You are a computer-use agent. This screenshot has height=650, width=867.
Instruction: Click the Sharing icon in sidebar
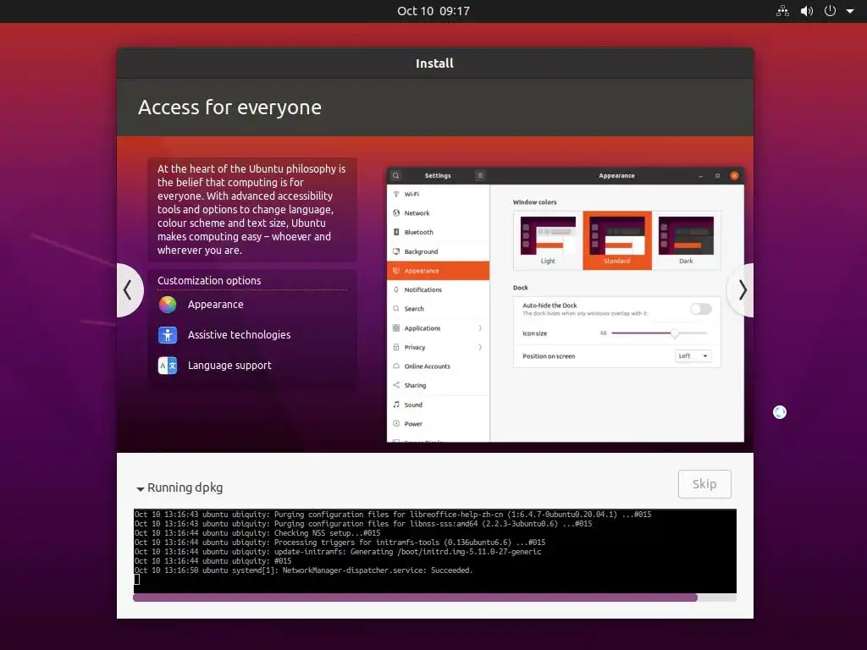(x=396, y=385)
